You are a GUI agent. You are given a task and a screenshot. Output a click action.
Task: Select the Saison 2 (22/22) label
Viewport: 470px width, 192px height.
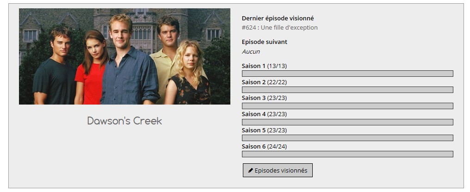coord(264,82)
